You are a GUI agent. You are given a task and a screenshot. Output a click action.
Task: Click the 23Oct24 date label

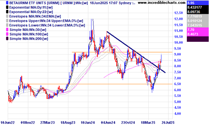point(128,123)
